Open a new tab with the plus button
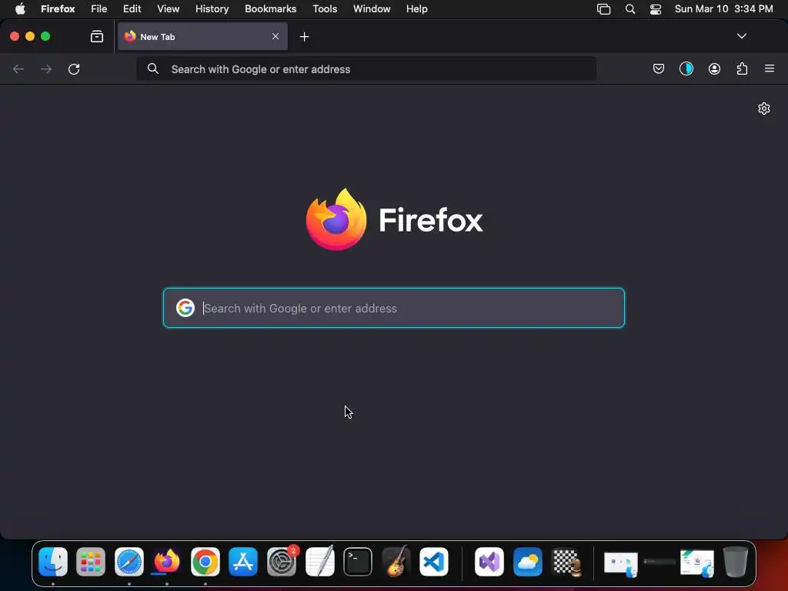This screenshot has height=591, width=788. pos(304,37)
